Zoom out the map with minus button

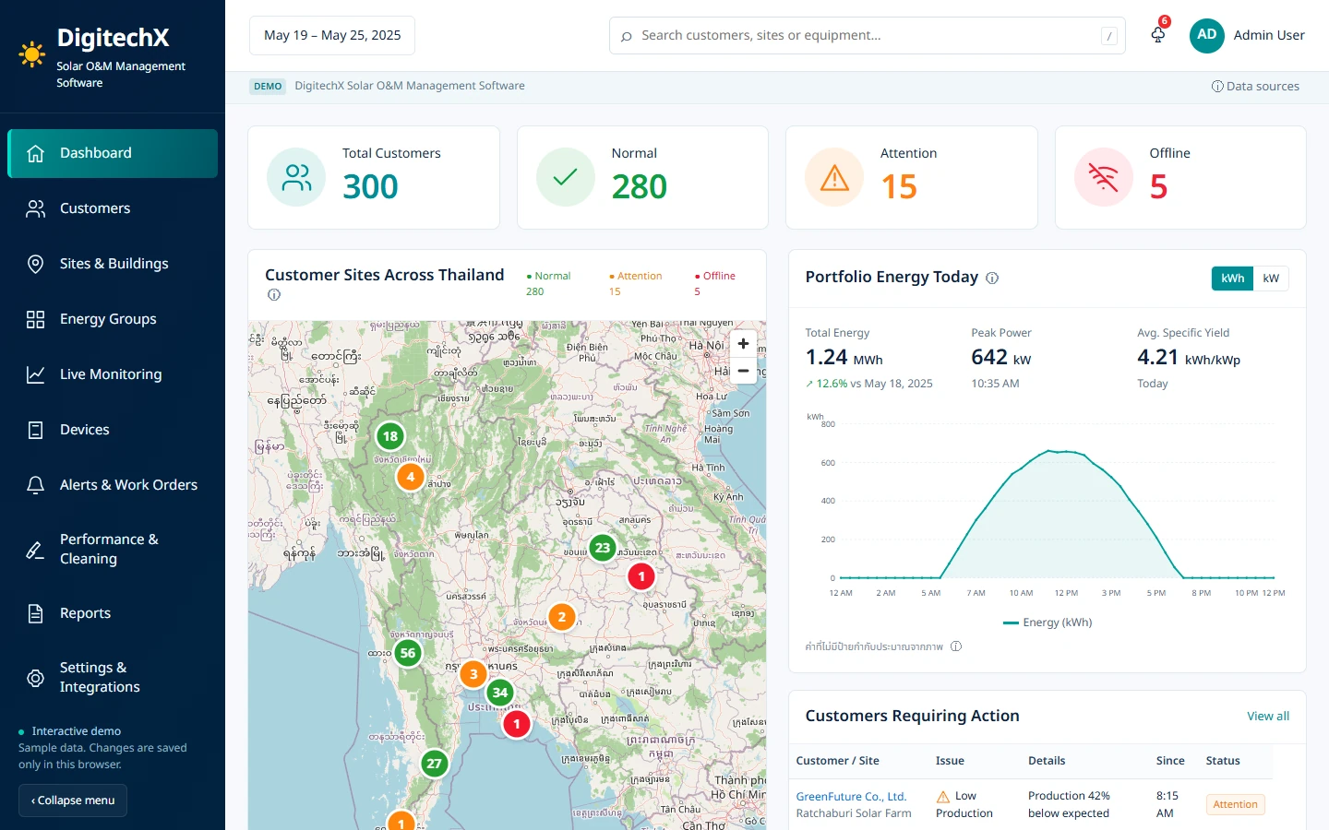pos(743,371)
